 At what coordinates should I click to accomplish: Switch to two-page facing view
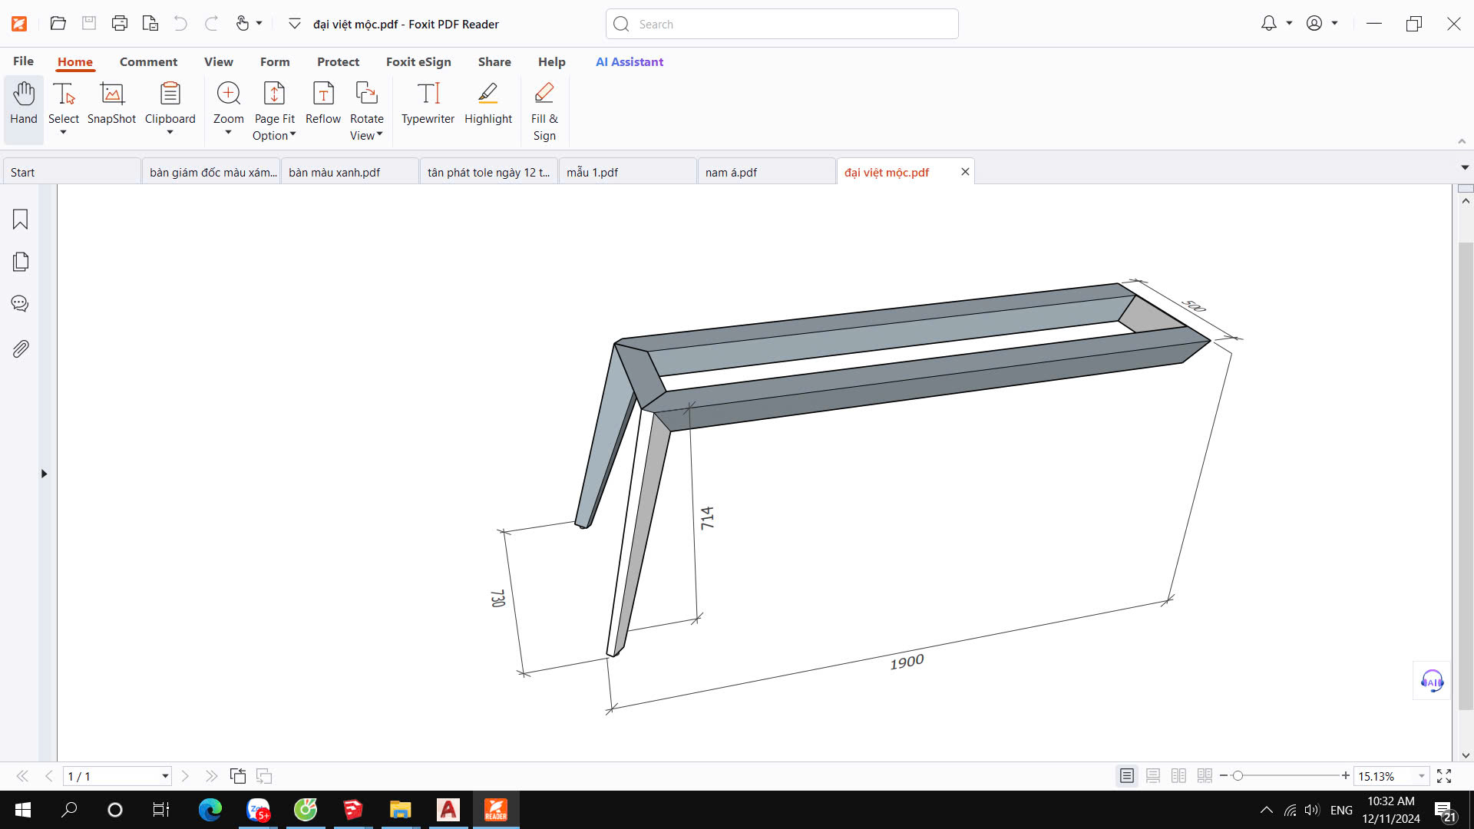1178,776
